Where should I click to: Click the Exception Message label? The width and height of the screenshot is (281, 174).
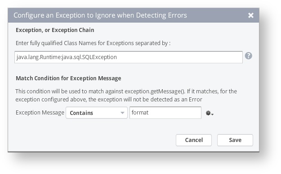(x=40, y=113)
